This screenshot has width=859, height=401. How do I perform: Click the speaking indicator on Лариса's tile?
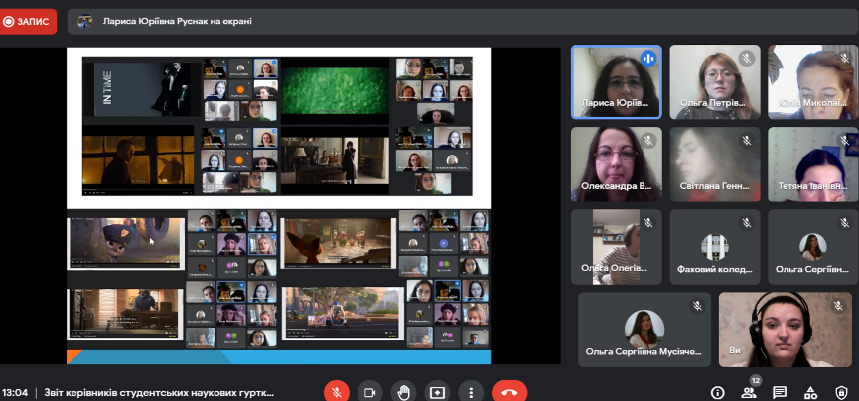(648, 59)
